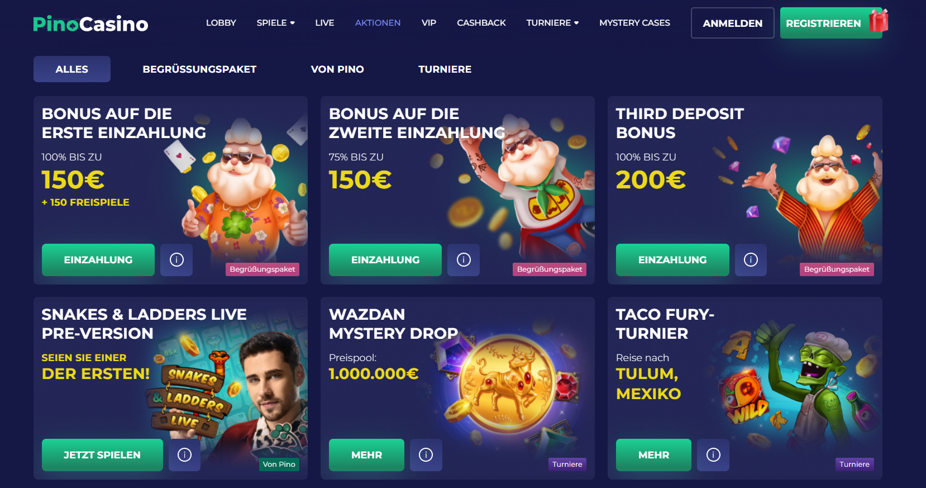
Task: Click the Von Pino tag on Snakes card
Action: click(x=279, y=464)
